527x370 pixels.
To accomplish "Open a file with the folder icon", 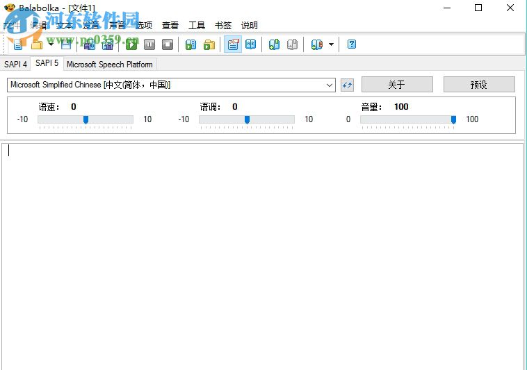I will [x=37, y=44].
